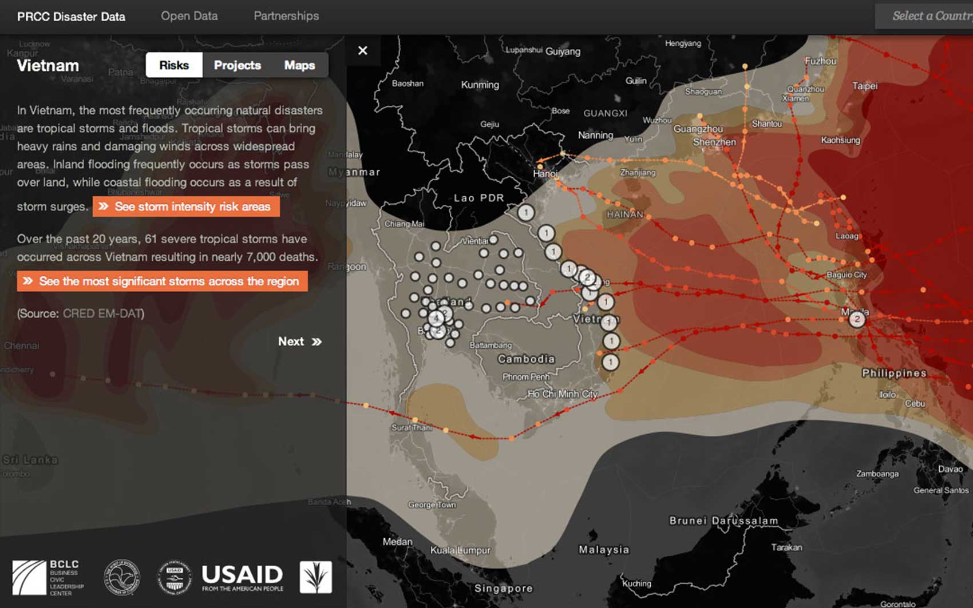Image resolution: width=973 pixels, height=608 pixels.
Task: Click the BCLC logo
Action: point(48,577)
